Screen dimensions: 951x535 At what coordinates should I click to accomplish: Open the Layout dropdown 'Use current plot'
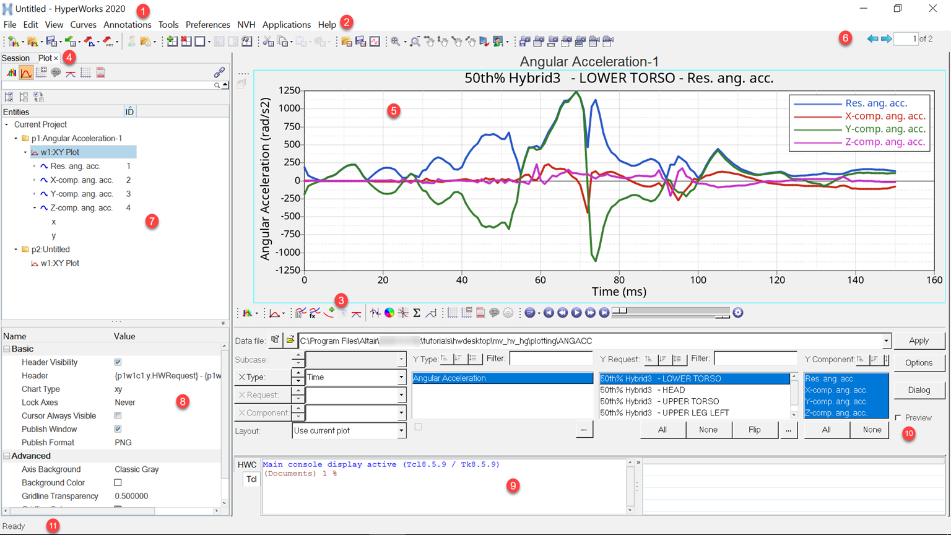(401, 431)
